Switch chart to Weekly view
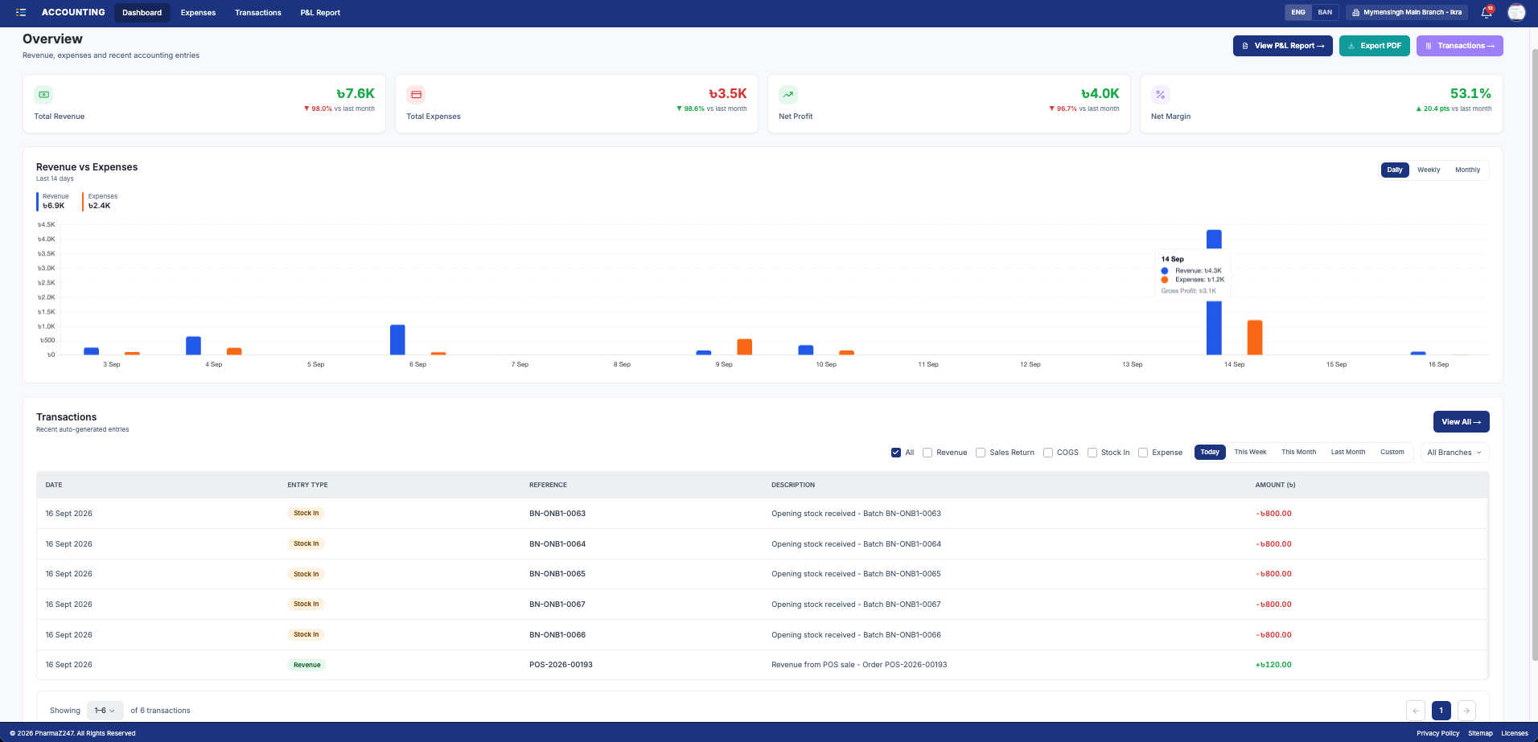This screenshot has width=1538, height=742. 1429,170
